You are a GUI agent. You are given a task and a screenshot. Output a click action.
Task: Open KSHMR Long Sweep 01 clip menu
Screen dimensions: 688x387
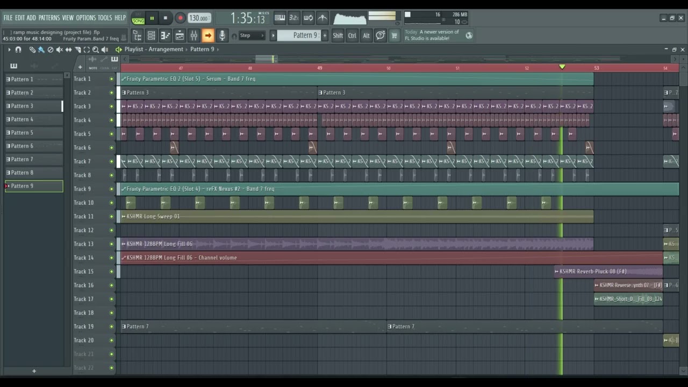click(x=124, y=216)
